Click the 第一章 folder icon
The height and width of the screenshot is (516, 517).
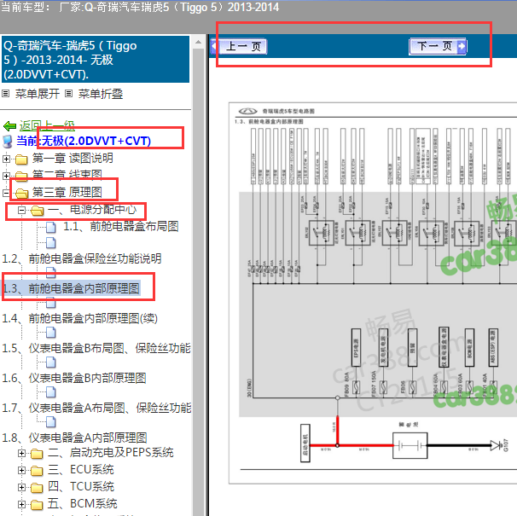[x=21, y=159]
